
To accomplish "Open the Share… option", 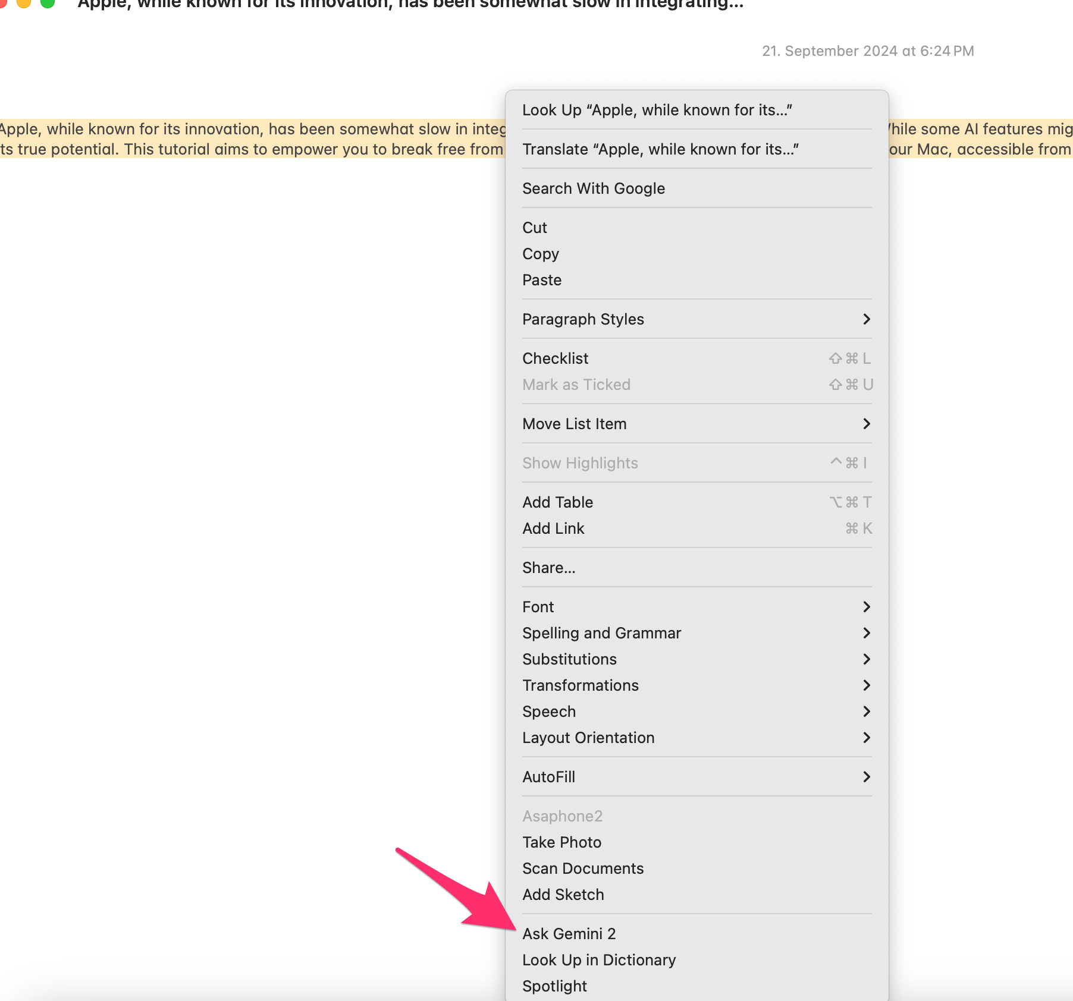I will tap(696, 568).
